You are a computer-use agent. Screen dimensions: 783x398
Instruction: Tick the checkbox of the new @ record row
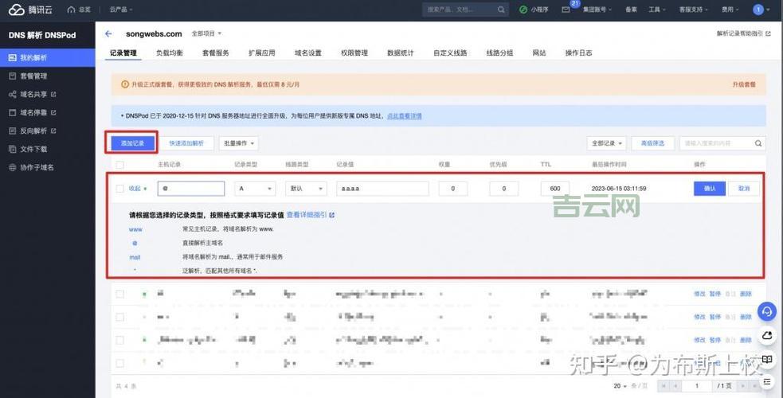pyautogui.click(x=119, y=189)
